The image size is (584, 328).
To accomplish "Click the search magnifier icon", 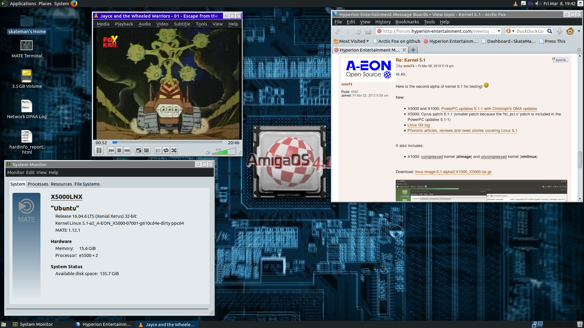I will [x=549, y=31].
